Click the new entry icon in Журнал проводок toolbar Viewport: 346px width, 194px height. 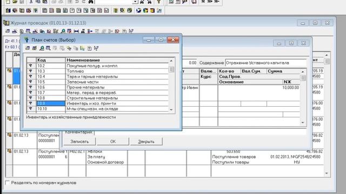[8, 31]
